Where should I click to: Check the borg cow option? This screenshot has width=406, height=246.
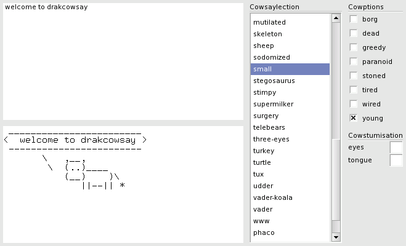point(354,19)
